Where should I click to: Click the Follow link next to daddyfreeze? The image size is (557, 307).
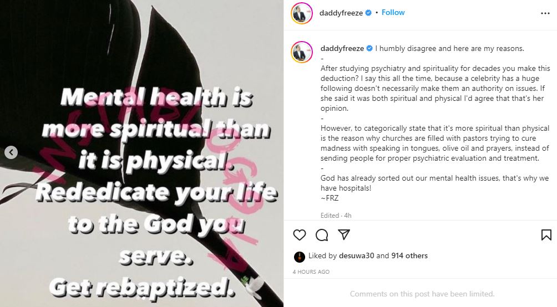click(x=393, y=12)
